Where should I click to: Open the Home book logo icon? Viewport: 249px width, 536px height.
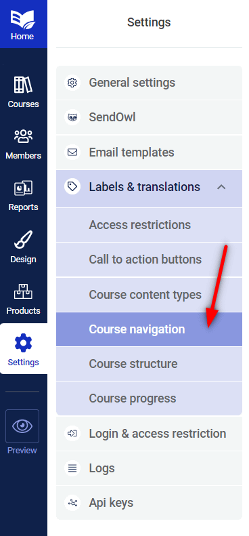tap(22, 19)
